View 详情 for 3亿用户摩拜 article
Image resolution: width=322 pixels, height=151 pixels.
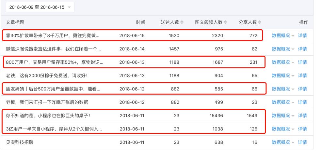tap(302, 129)
